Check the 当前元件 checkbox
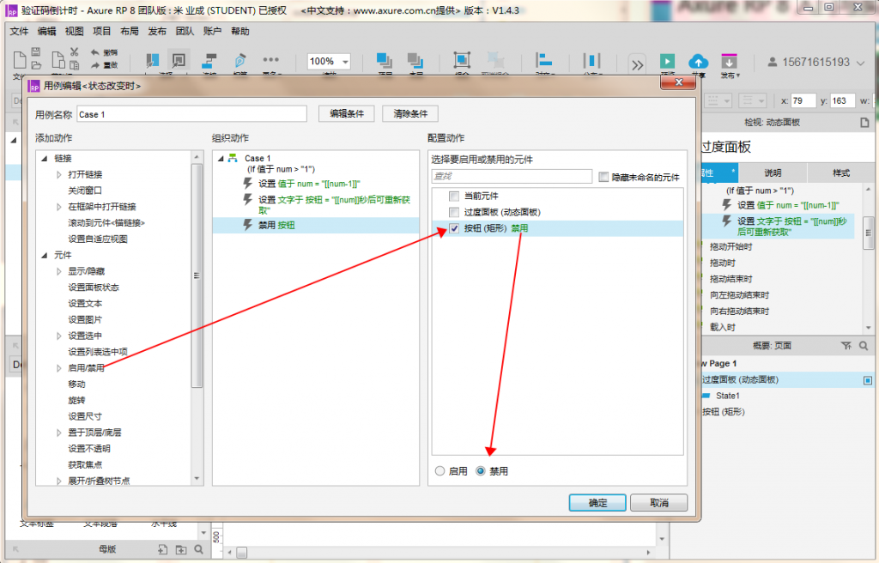The width and height of the screenshot is (879, 563). click(x=454, y=196)
